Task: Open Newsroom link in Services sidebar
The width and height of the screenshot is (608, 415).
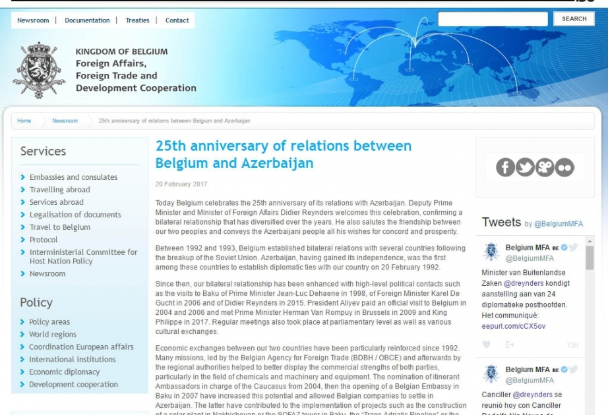Action: (47, 273)
